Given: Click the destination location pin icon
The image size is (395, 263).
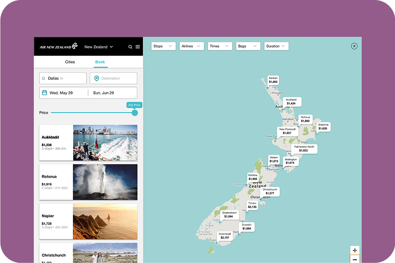Looking at the screenshot, I should coord(96,78).
